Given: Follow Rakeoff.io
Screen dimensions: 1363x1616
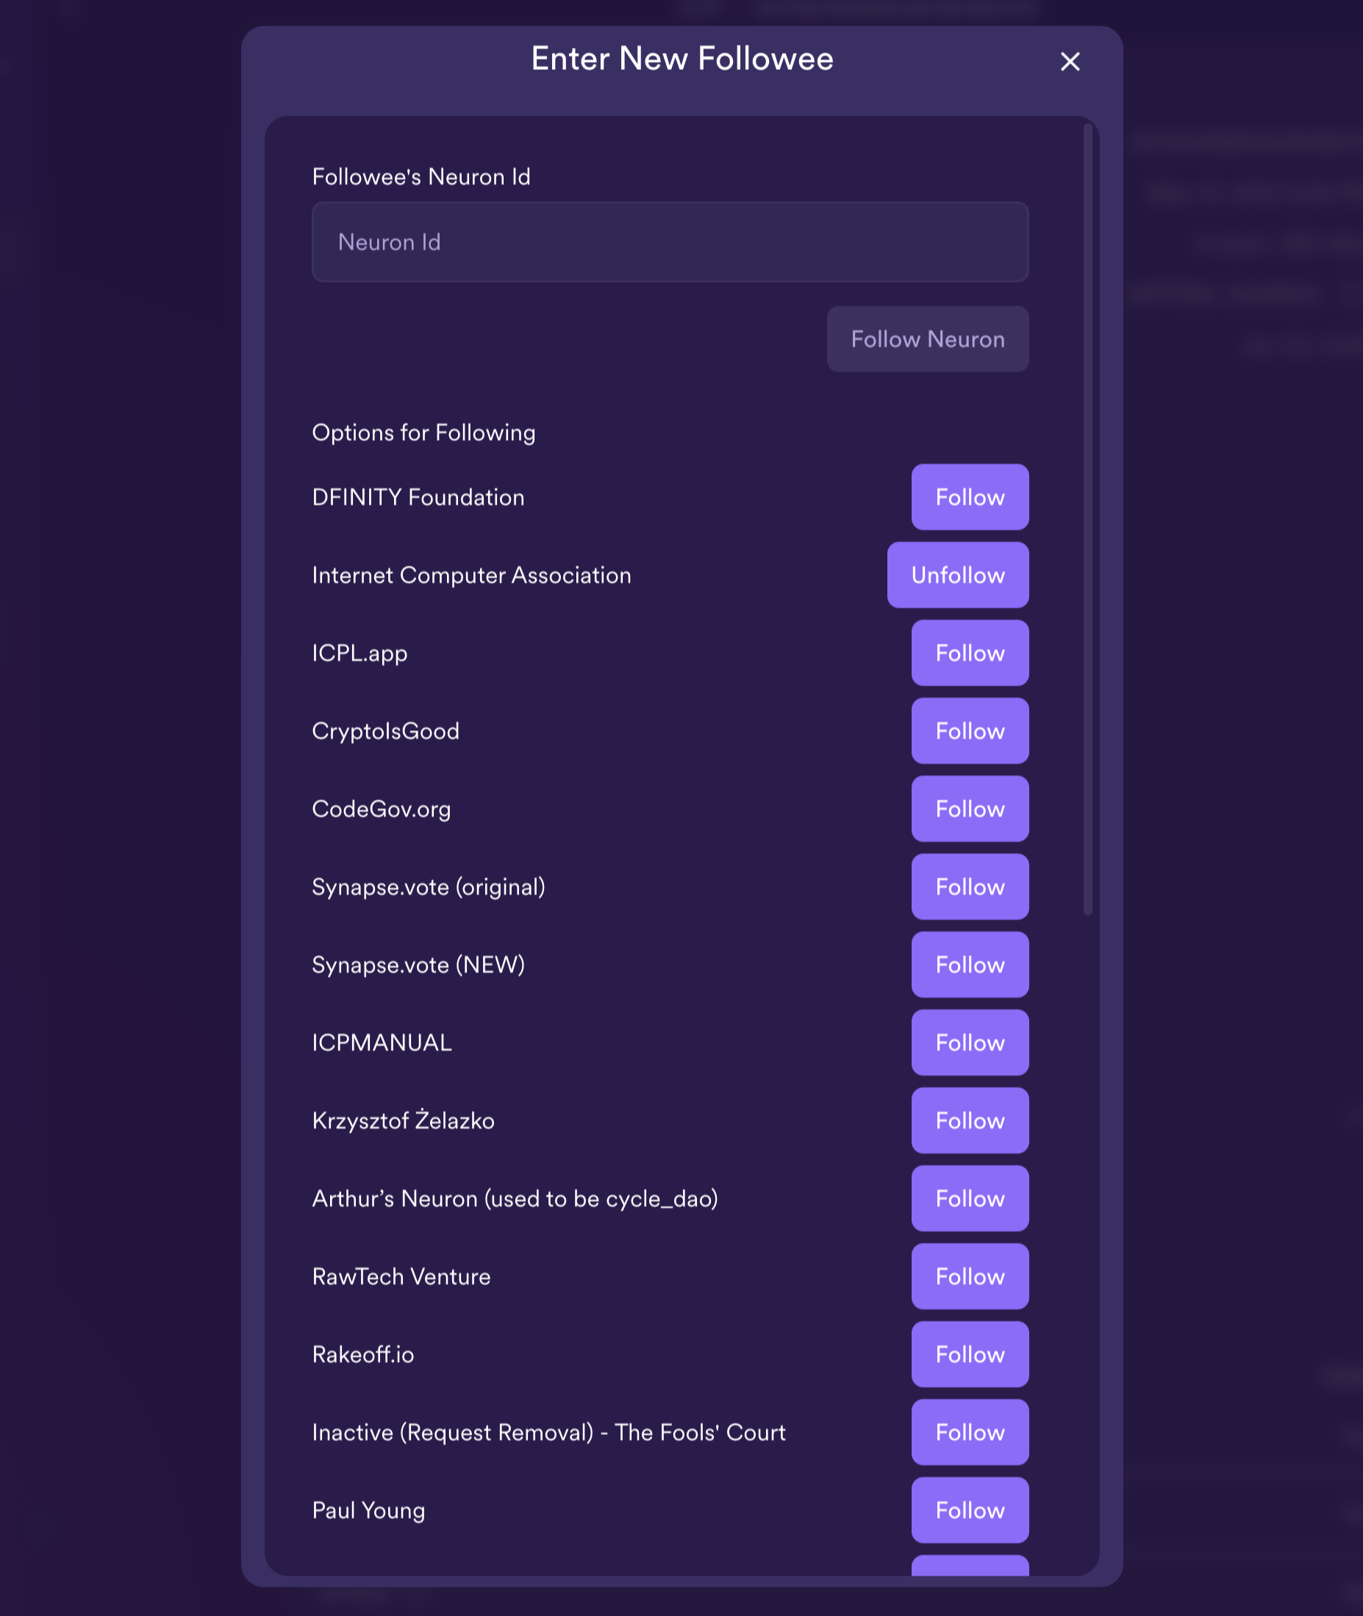Looking at the screenshot, I should 970,1355.
